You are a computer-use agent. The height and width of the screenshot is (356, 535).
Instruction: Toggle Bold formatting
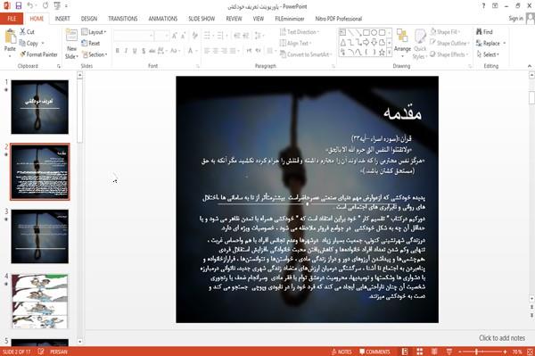click(x=118, y=51)
